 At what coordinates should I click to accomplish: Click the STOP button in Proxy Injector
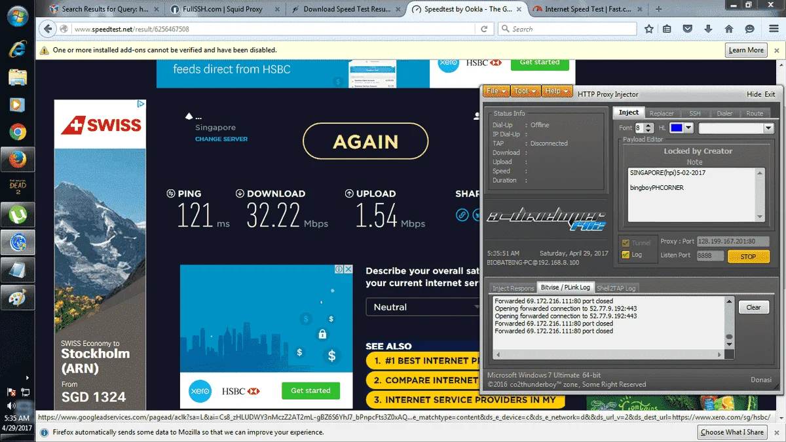748,257
